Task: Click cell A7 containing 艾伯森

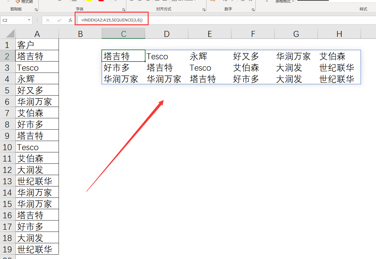Action: tap(37, 113)
